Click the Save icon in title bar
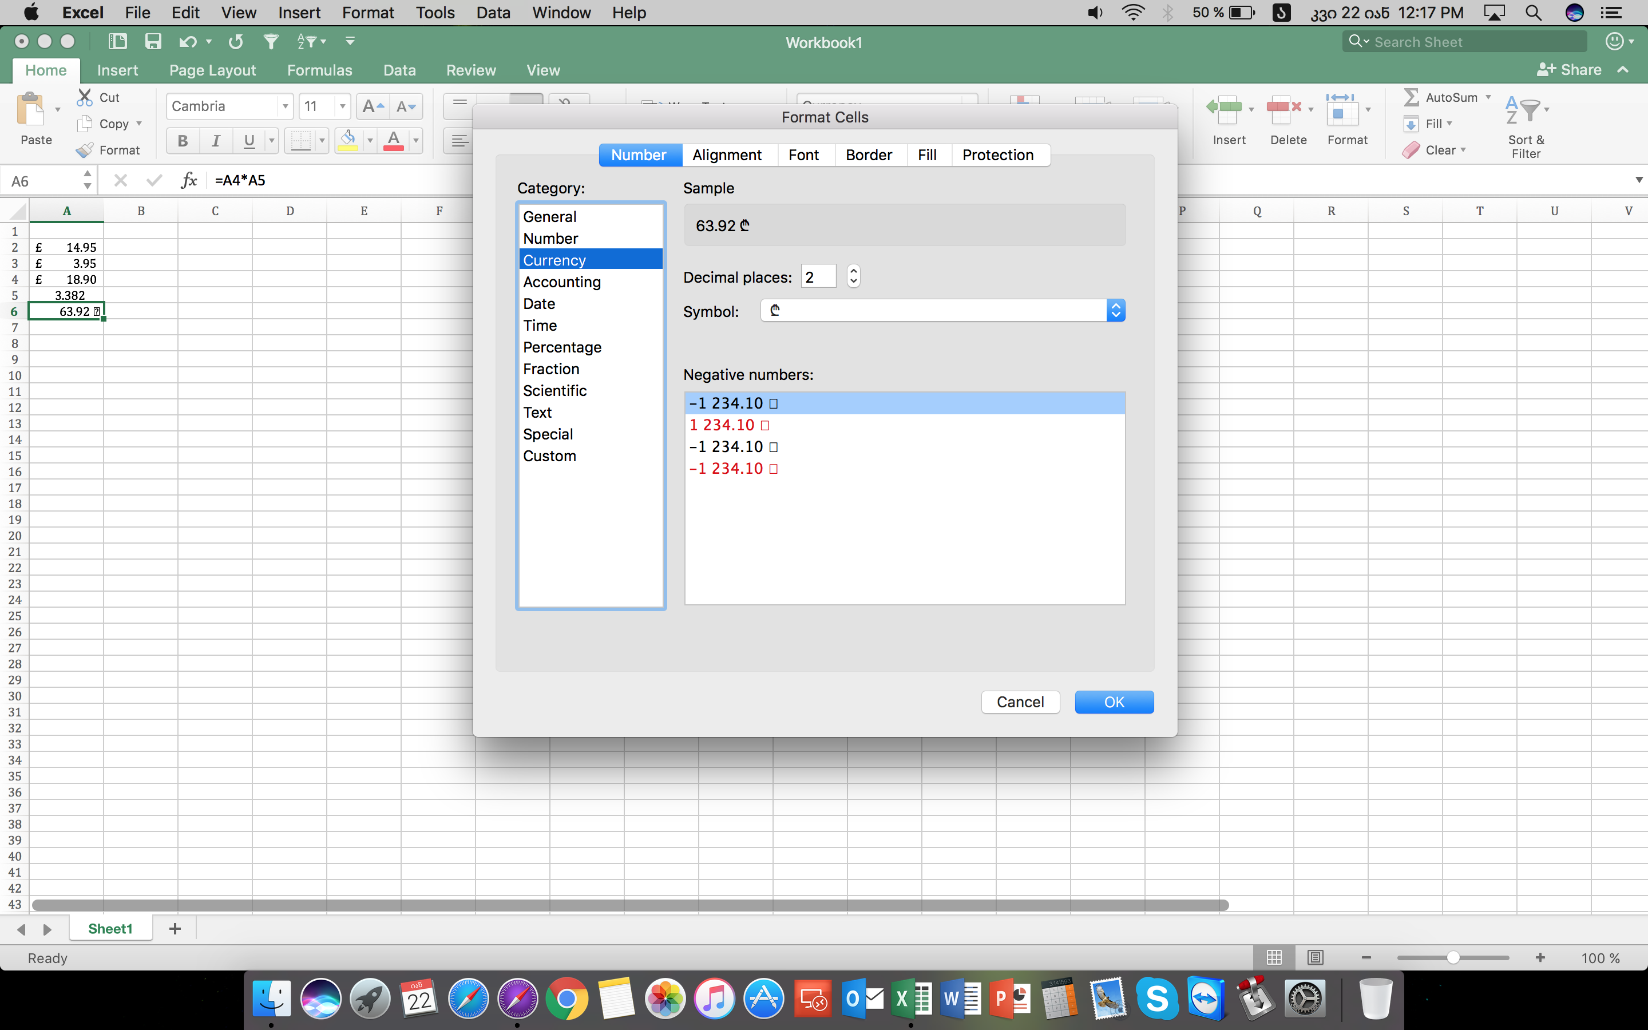1648x1030 pixels. (x=153, y=42)
